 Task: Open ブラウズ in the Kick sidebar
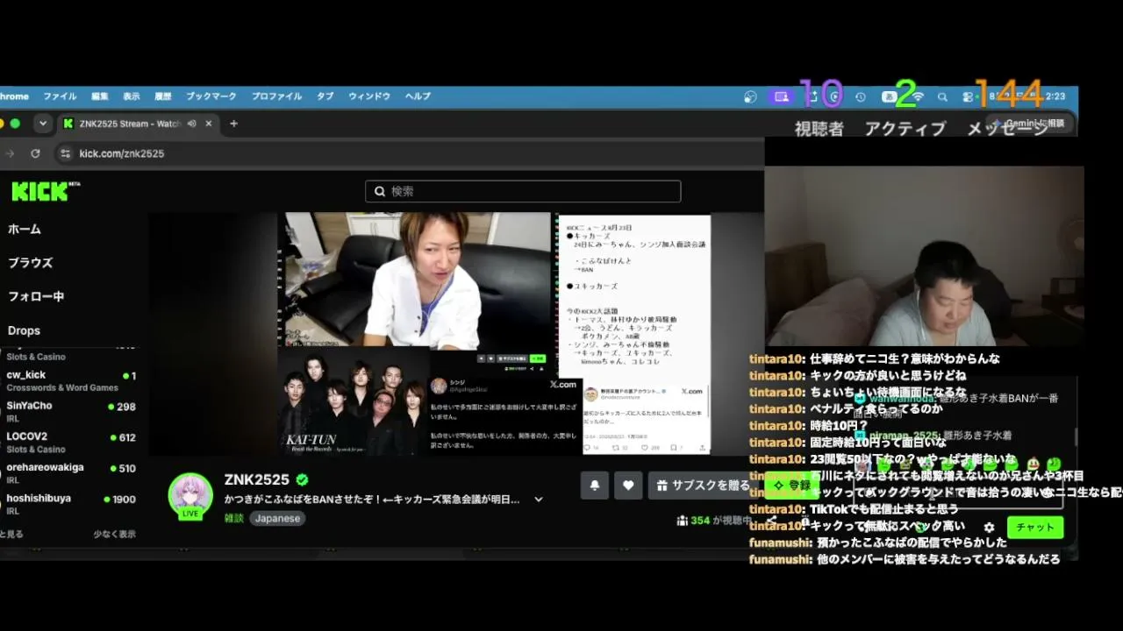pos(31,263)
